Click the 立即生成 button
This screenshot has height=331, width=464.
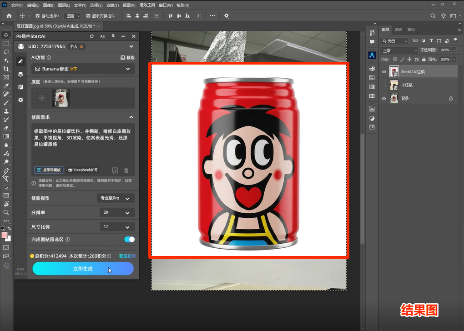(x=83, y=269)
